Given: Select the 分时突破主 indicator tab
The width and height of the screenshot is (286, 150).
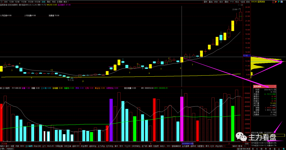Looking at the screenshot, I should click(136, 146).
